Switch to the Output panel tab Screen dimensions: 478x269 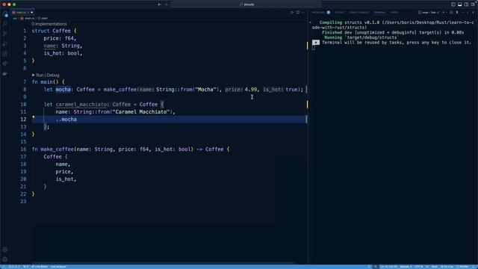click(x=339, y=13)
